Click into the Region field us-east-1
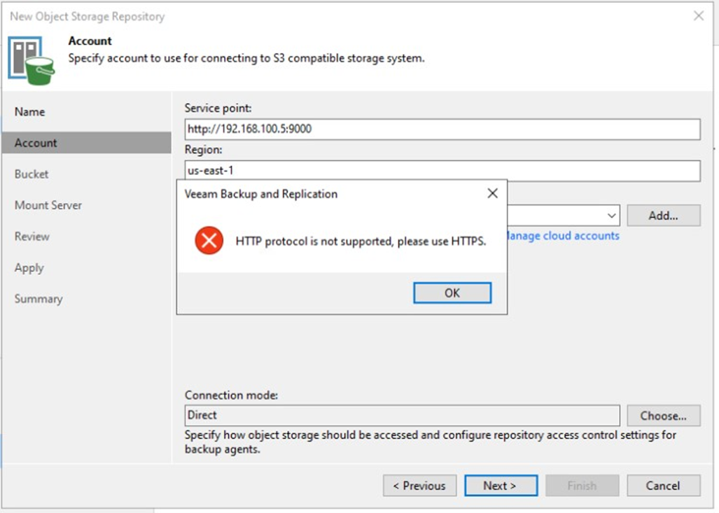Screen dimensions: 719x513 click(442, 171)
